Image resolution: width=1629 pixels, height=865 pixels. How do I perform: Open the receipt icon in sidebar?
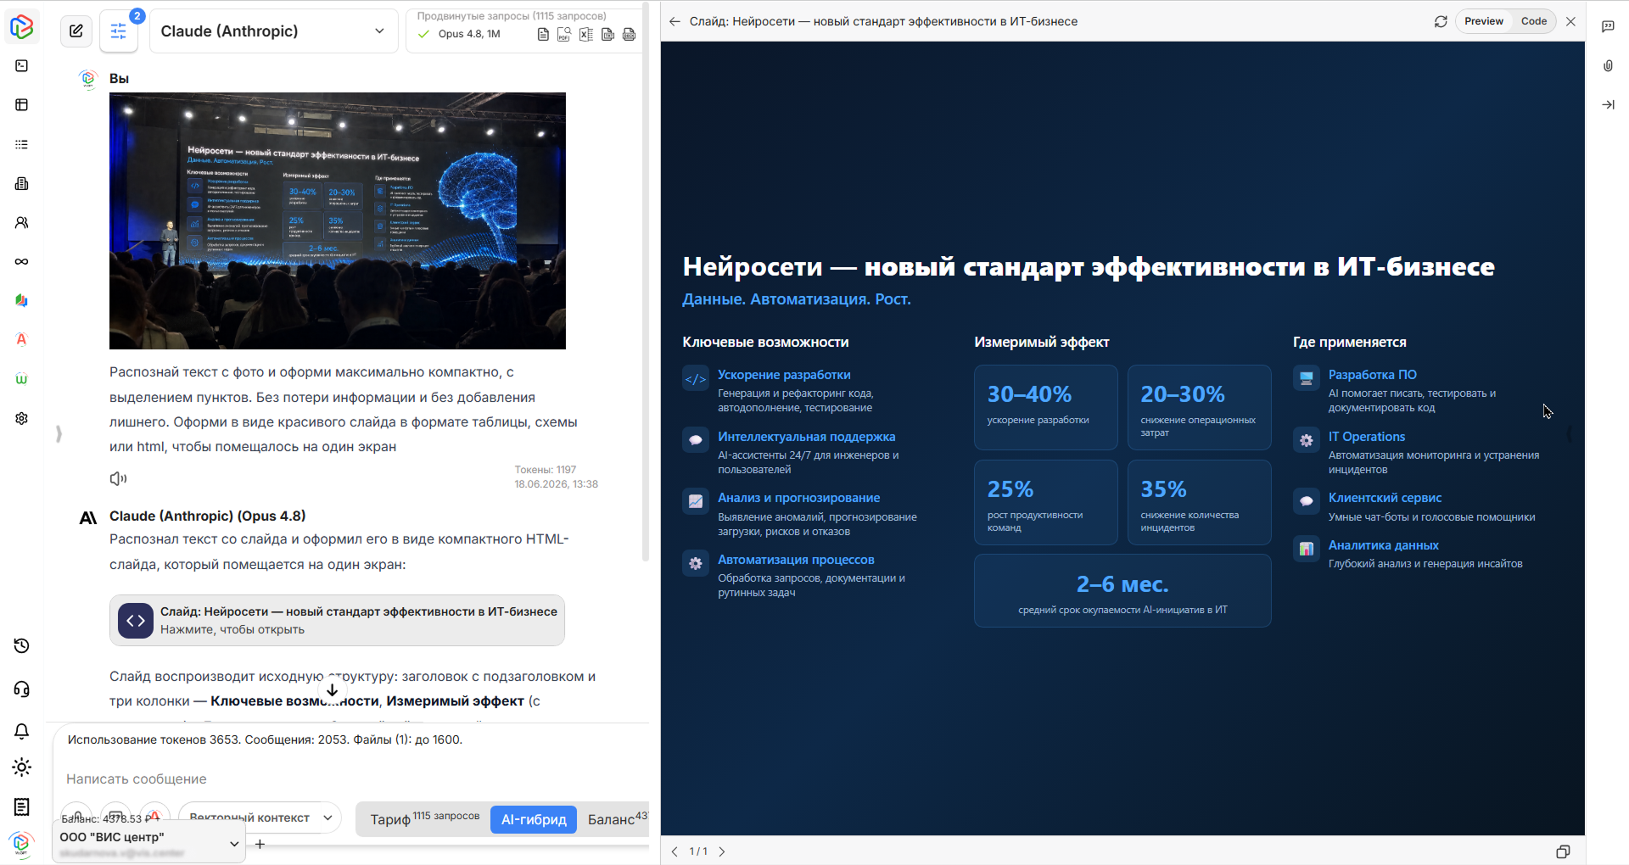click(x=22, y=806)
